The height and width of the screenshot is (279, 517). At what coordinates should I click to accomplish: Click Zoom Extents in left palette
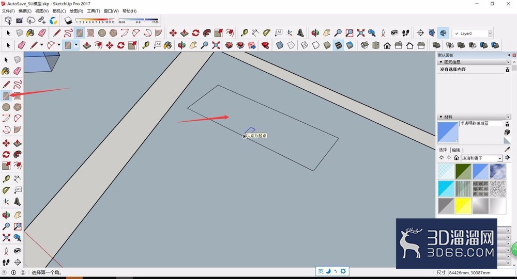point(6,237)
